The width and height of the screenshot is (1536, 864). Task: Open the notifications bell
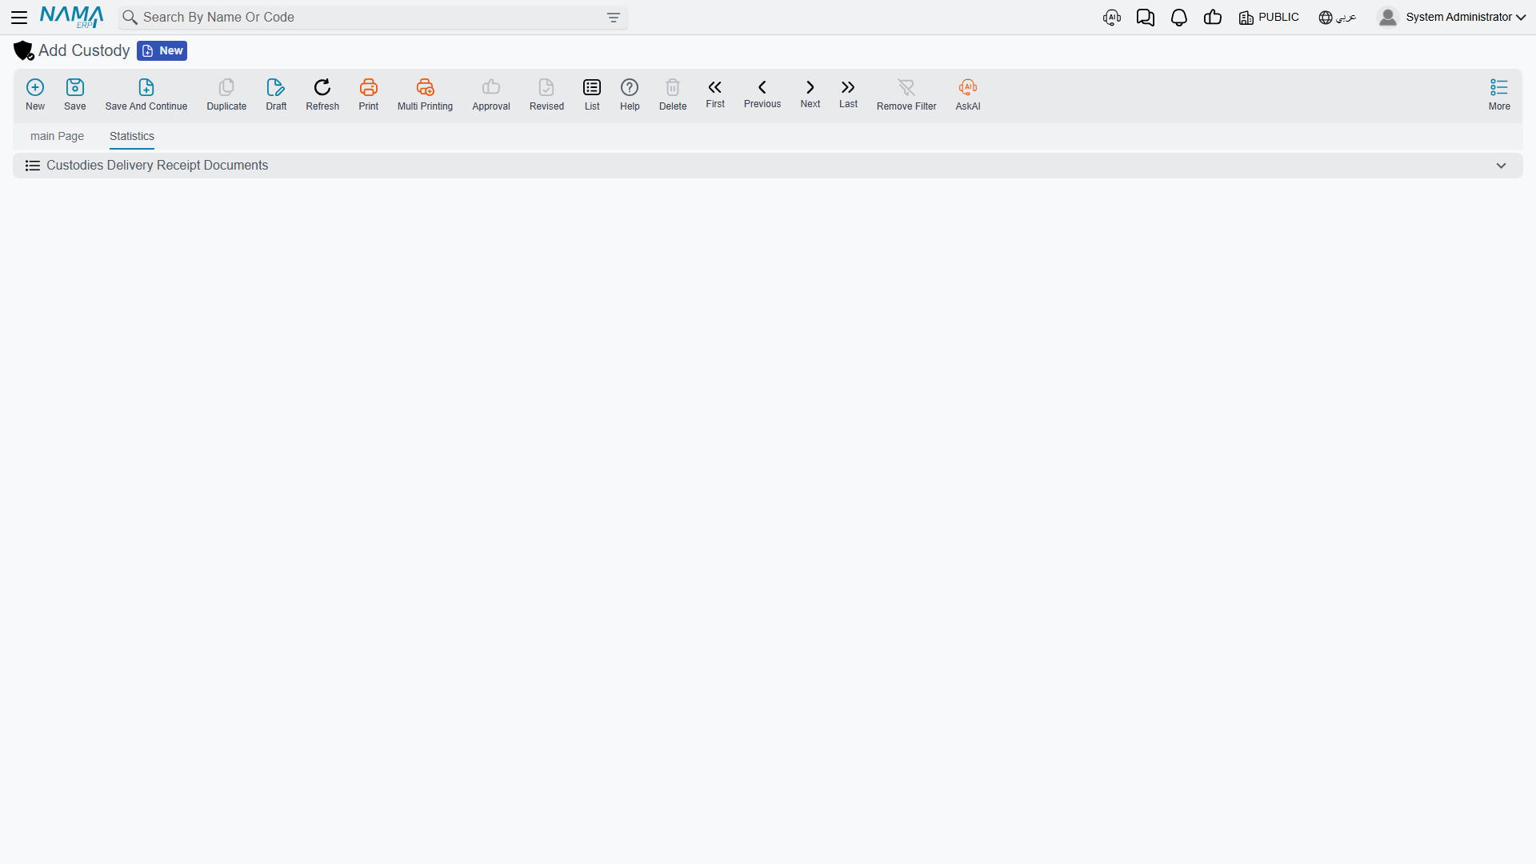point(1179,18)
